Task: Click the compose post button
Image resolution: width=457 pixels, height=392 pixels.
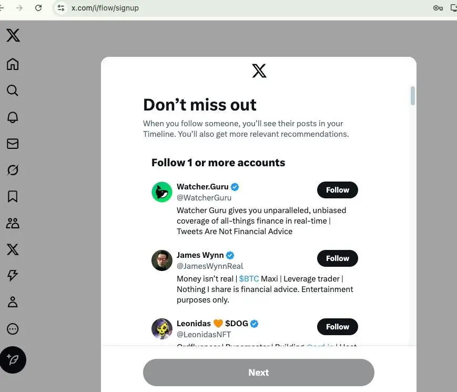Action: point(13,360)
